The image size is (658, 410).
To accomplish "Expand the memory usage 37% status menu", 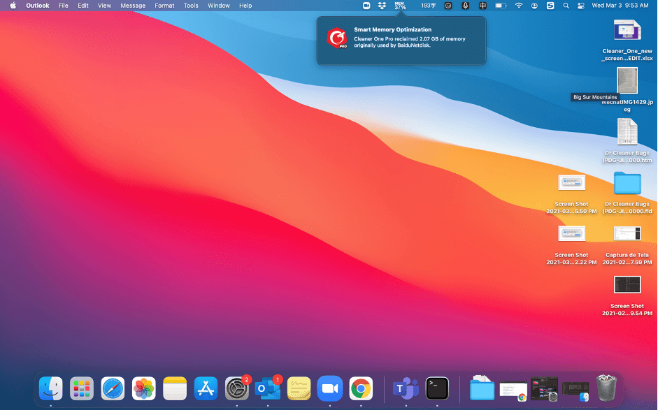I will [x=400, y=6].
